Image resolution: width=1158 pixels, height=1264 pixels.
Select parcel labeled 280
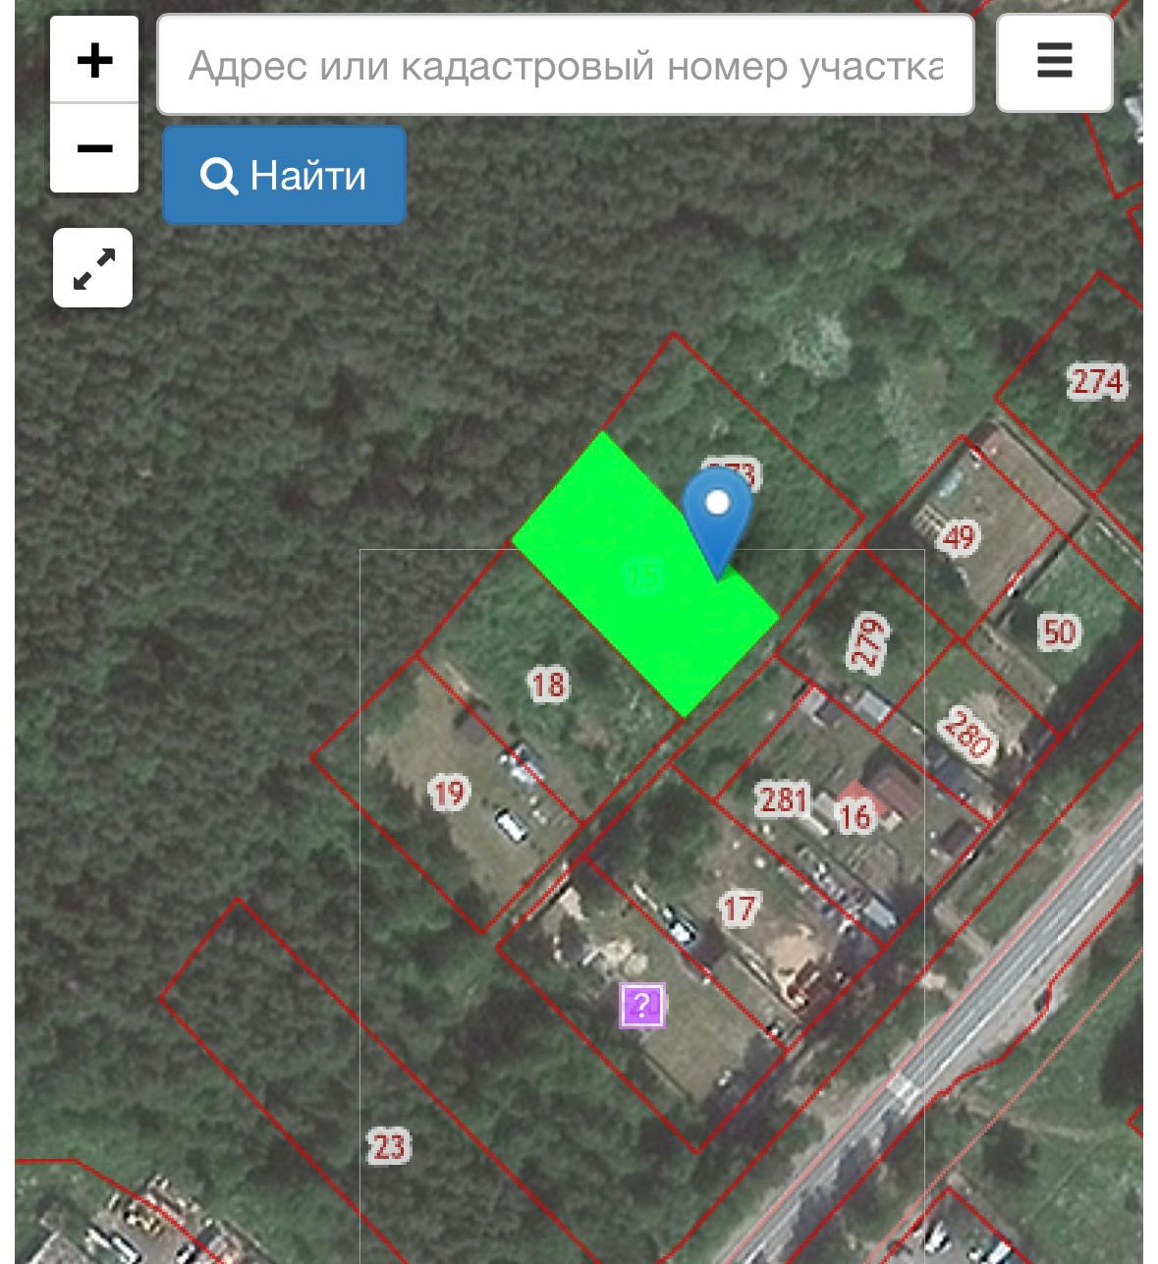(965, 734)
